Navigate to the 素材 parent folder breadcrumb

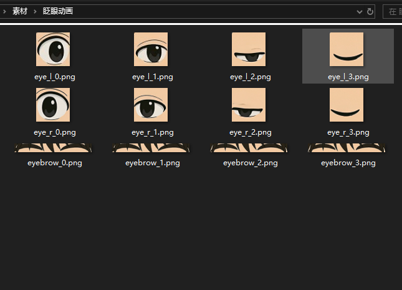click(x=19, y=11)
